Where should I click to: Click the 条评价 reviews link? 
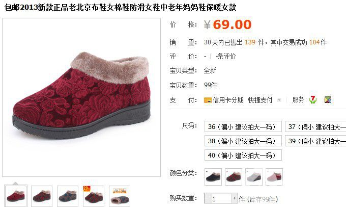226,57
